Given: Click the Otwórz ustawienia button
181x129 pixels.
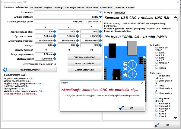Looking at the screenshot, I should pos(84,64).
